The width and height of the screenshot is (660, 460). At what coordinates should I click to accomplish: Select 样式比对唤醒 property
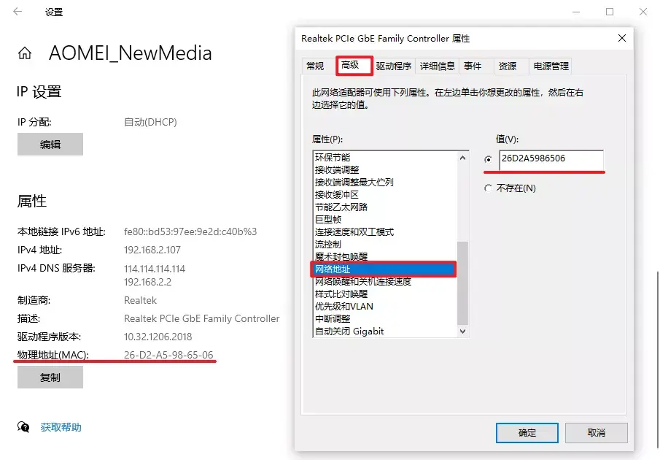tap(384, 294)
